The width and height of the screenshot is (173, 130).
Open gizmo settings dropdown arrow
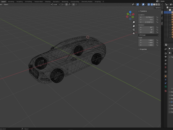(x=140, y=4)
